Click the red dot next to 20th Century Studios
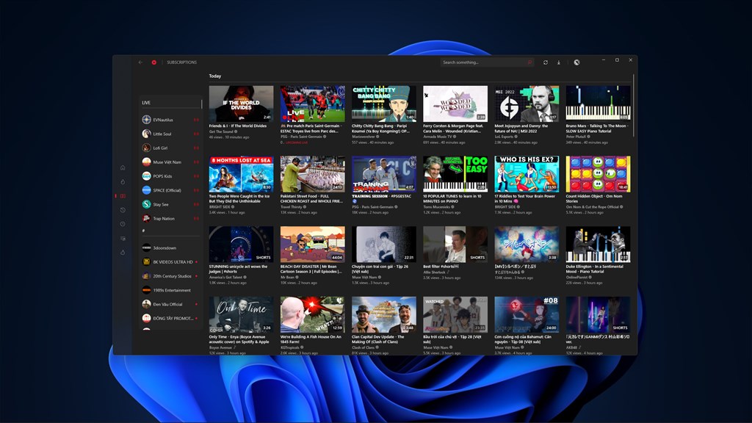Viewport: 752px width, 423px height. coord(196,276)
